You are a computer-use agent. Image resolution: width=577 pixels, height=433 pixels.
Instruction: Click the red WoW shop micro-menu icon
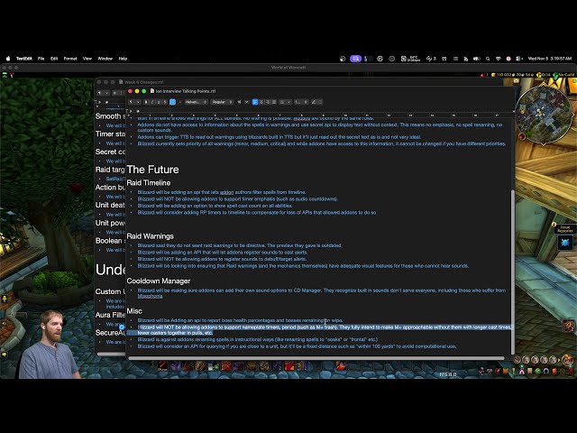click(x=571, y=371)
